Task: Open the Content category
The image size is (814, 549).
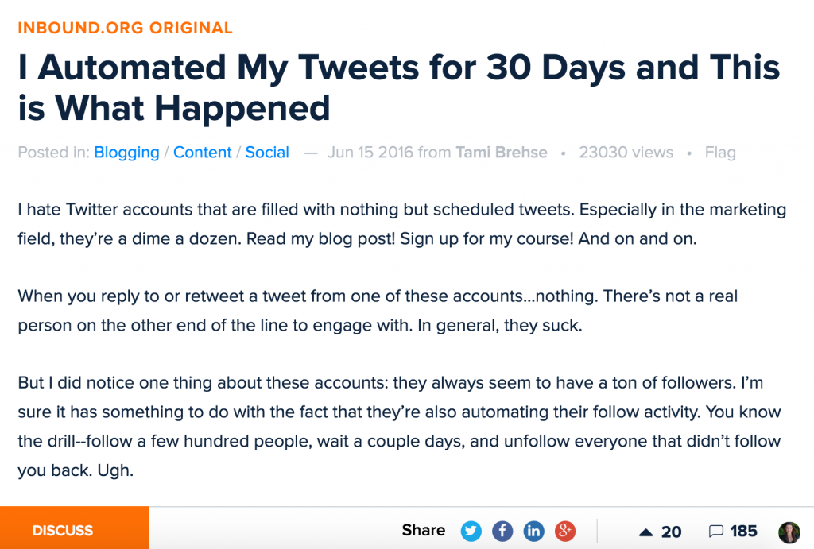Action: [203, 152]
